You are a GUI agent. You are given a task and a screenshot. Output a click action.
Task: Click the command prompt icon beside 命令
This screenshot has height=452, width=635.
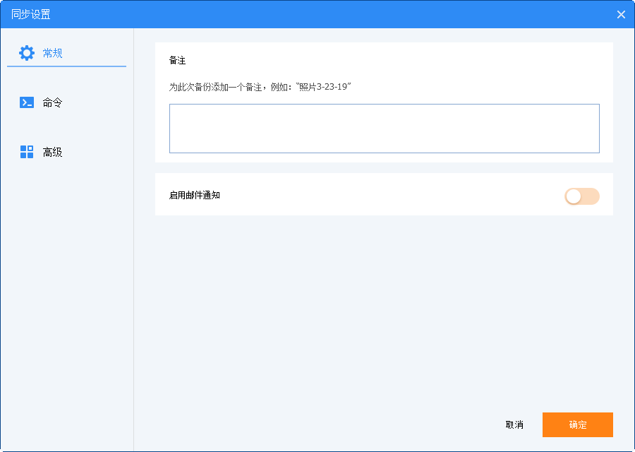tap(27, 102)
